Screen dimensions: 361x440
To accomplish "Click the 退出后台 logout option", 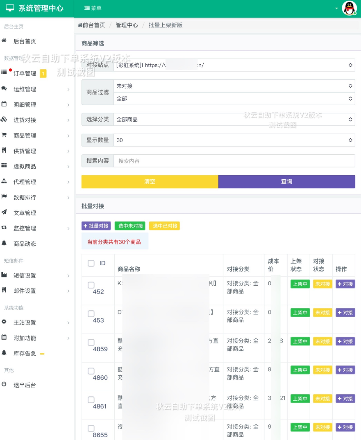I will tap(25, 385).
